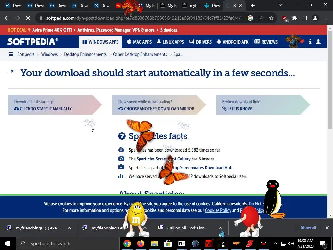Select Mac Apps section

click(139, 42)
